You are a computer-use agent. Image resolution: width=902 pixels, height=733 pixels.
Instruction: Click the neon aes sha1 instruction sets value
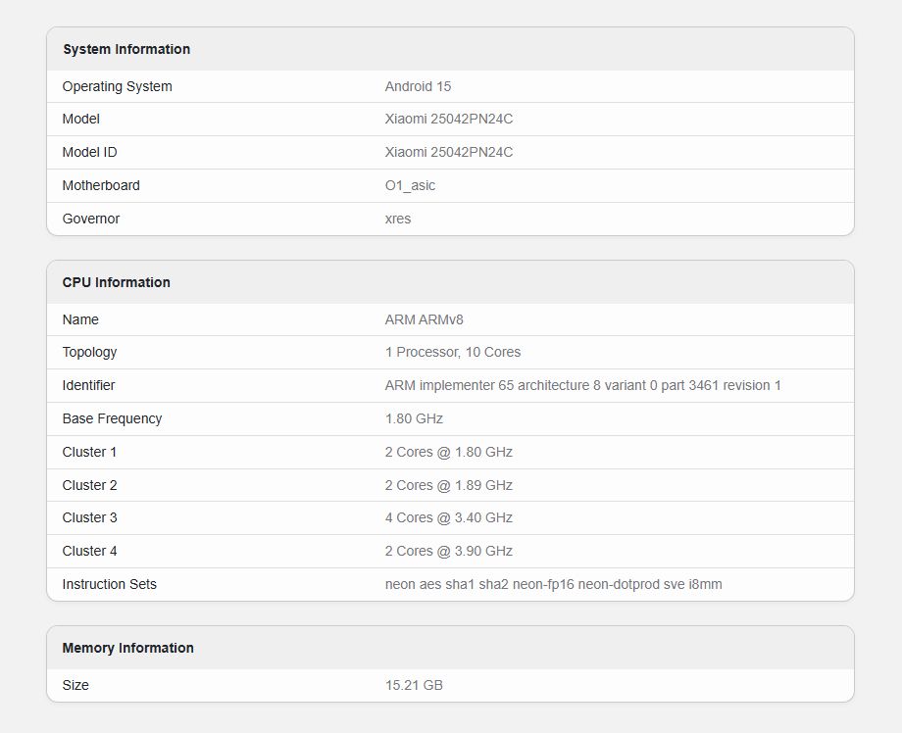coord(553,585)
